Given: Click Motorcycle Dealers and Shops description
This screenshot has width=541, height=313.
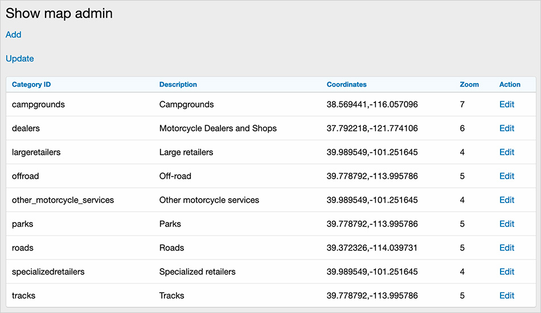Looking at the screenshot, I should click(218, 129).
